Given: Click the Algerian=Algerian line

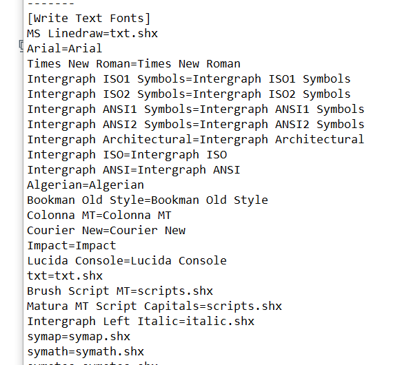Looking at the screenshot, I should point(86,185).
